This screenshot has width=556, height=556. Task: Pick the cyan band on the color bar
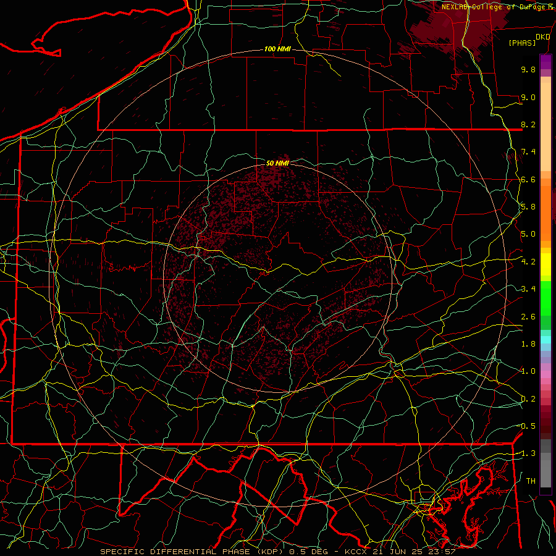pyautogui.click(x=545, y=340)
